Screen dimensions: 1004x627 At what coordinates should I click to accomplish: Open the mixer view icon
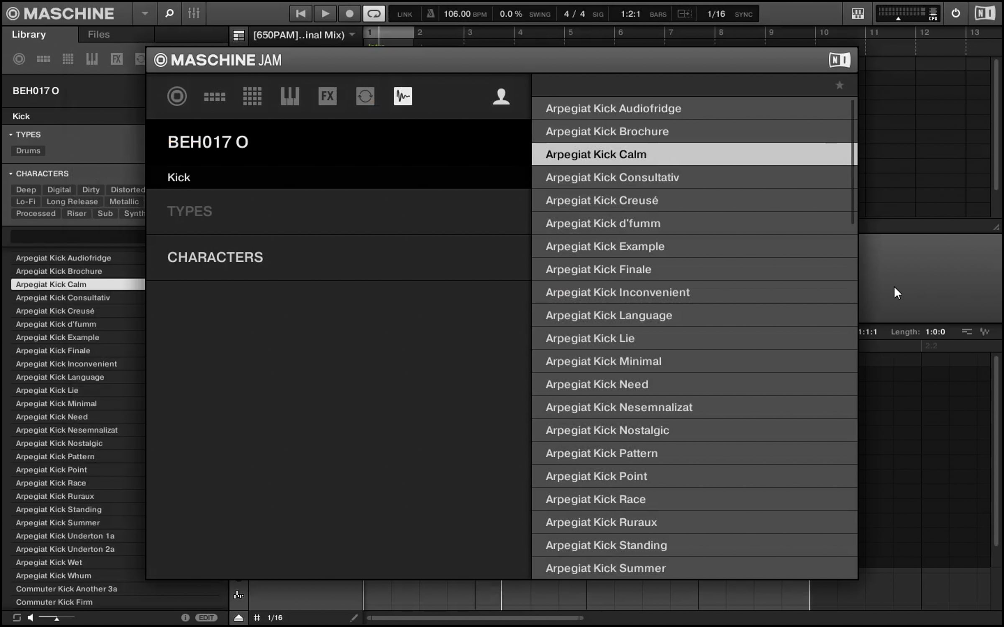click(193, 14)
